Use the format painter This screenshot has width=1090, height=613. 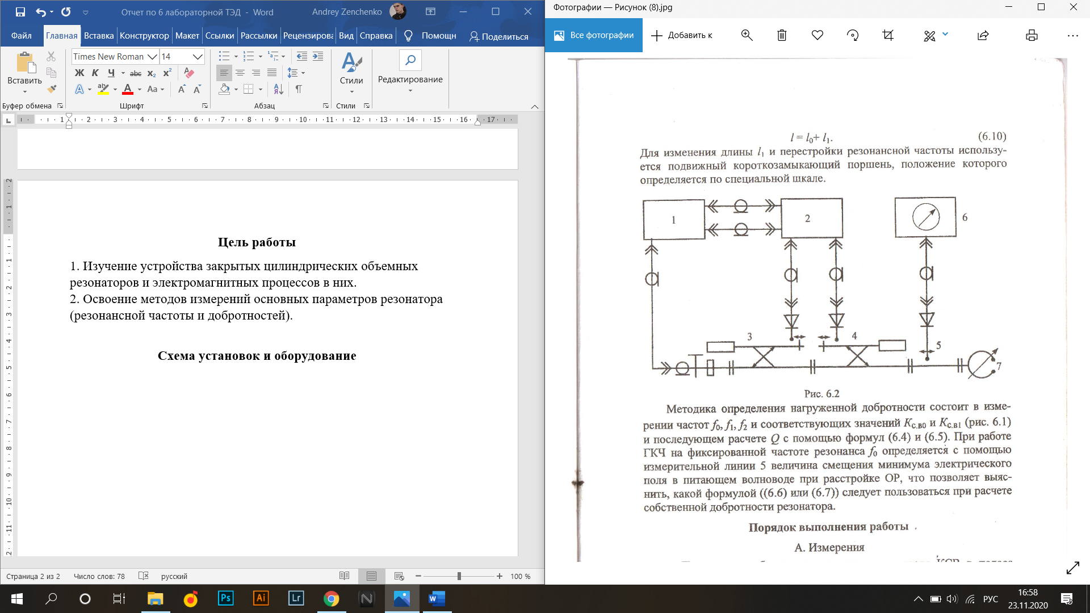[x=51, y=89]
